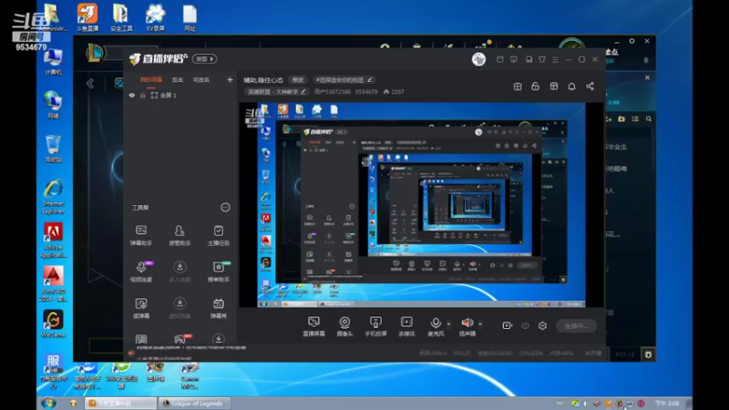Change the 英雄联盟 - 大神教学 category
729x410 pixels.
pos(277,92)
